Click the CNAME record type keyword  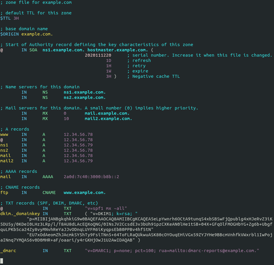tap(49, 193)
